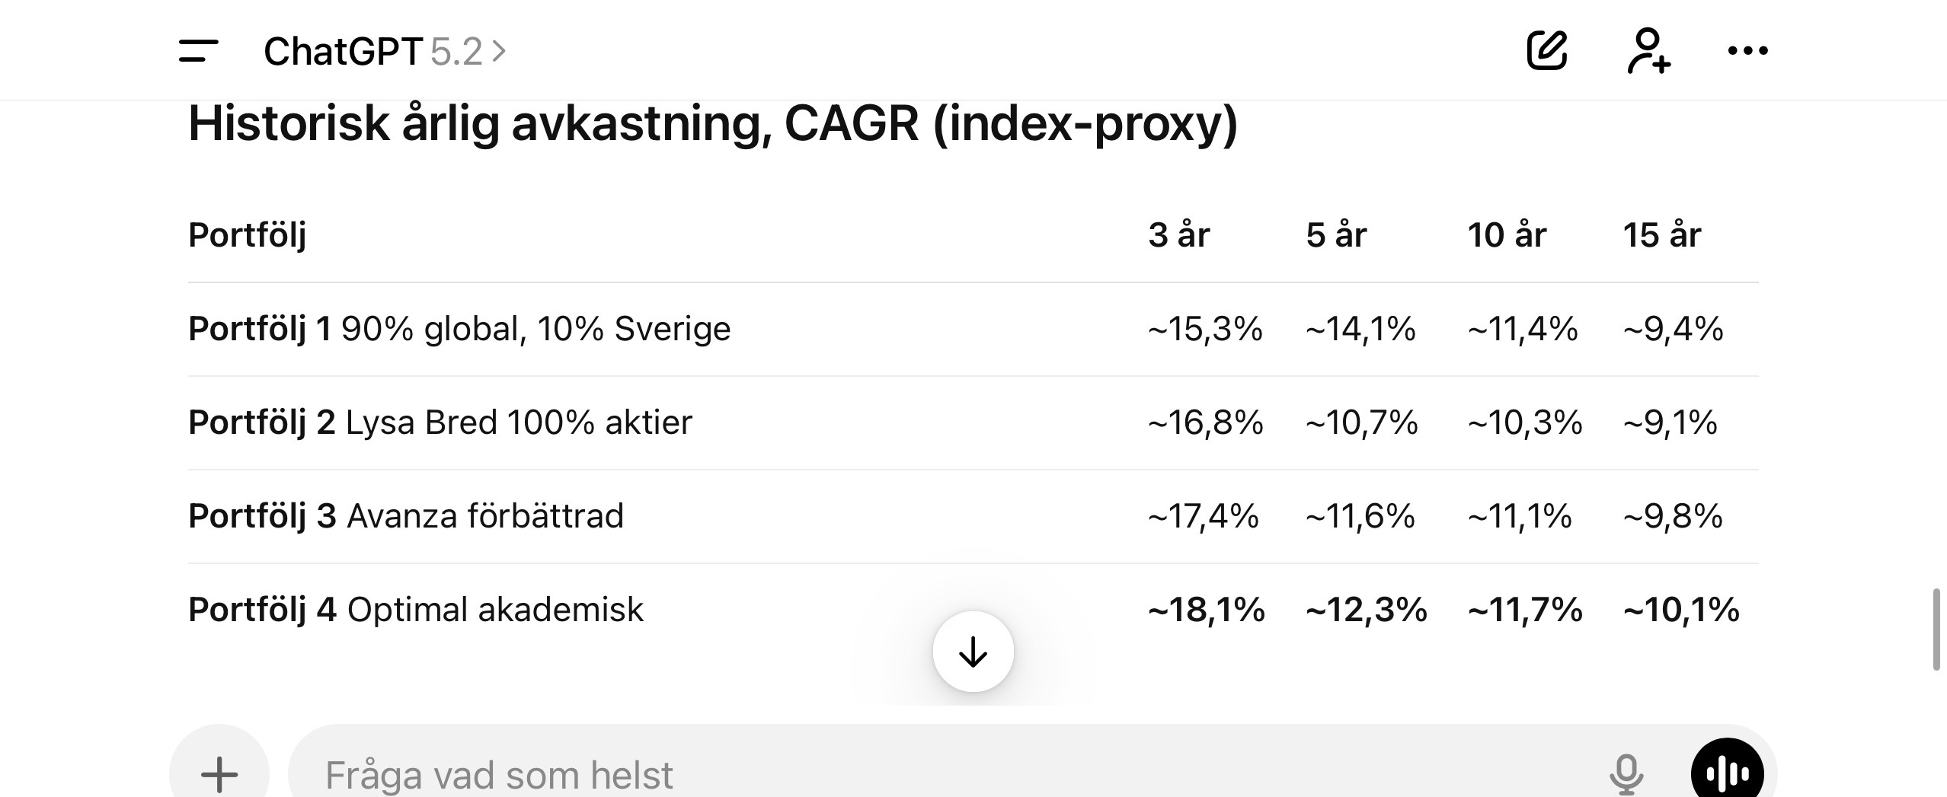Open the sidebar menu icon
The width and height of the screenshot is (1947, 797).
tap(198, 52)
